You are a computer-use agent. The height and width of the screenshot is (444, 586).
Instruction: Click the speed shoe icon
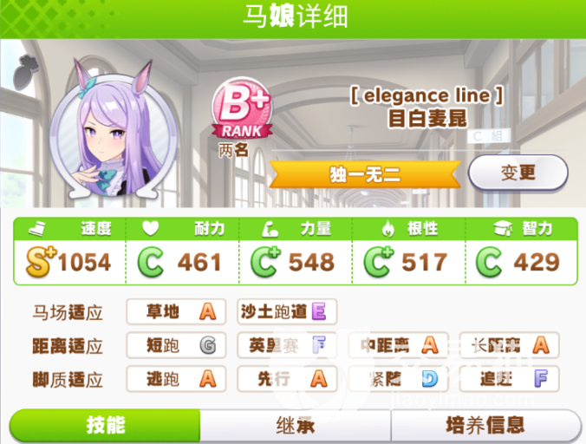tap(37, 228)
